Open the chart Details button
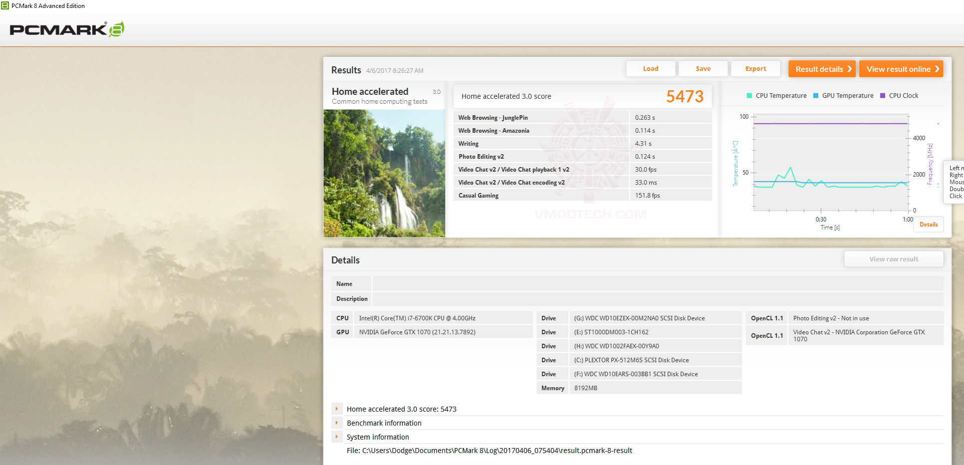Screen dimensions: 964x465 point(929,225)
